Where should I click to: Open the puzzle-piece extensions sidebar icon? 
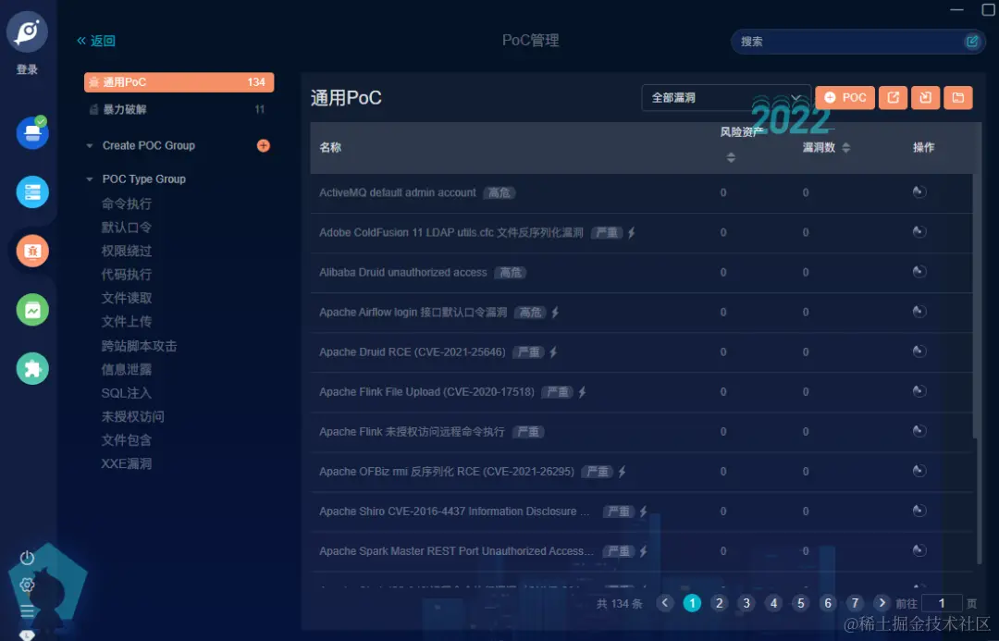(32, 368)
